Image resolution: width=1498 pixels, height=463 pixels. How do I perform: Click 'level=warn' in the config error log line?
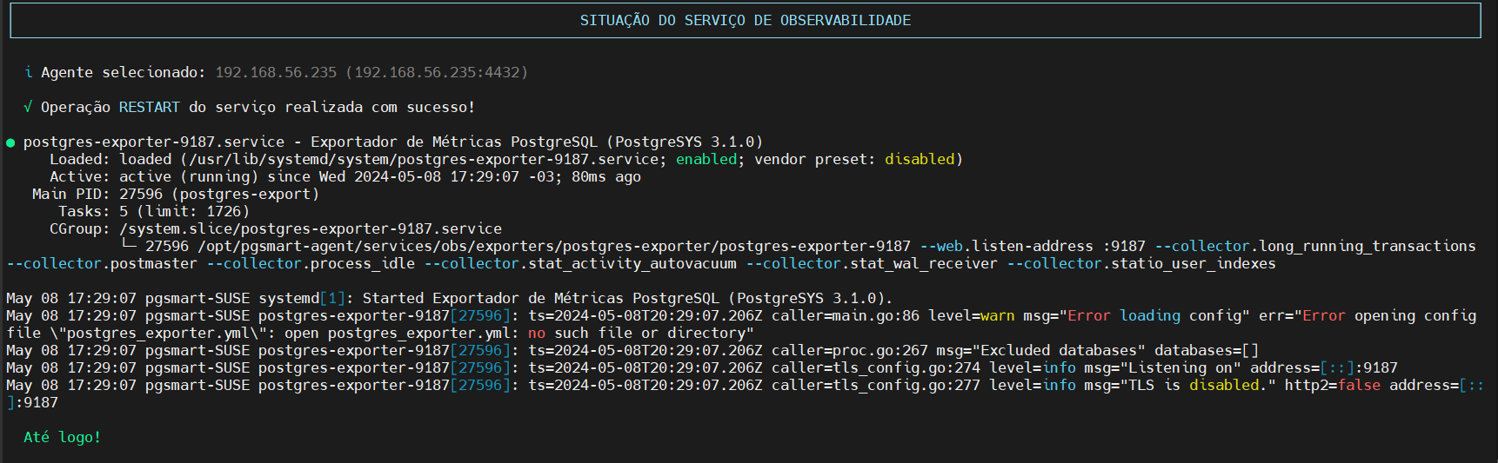[972, 315]
